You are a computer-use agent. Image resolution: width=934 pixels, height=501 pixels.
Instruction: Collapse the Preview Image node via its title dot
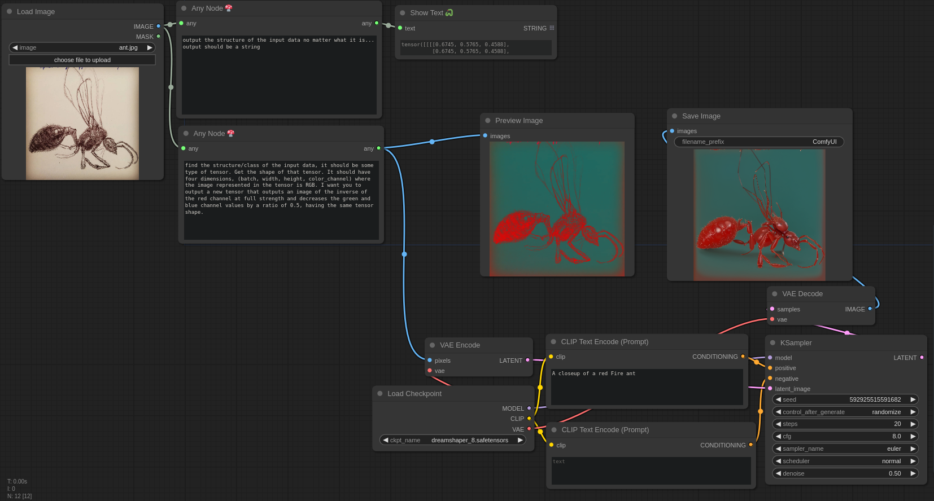(x=487, y=120)
